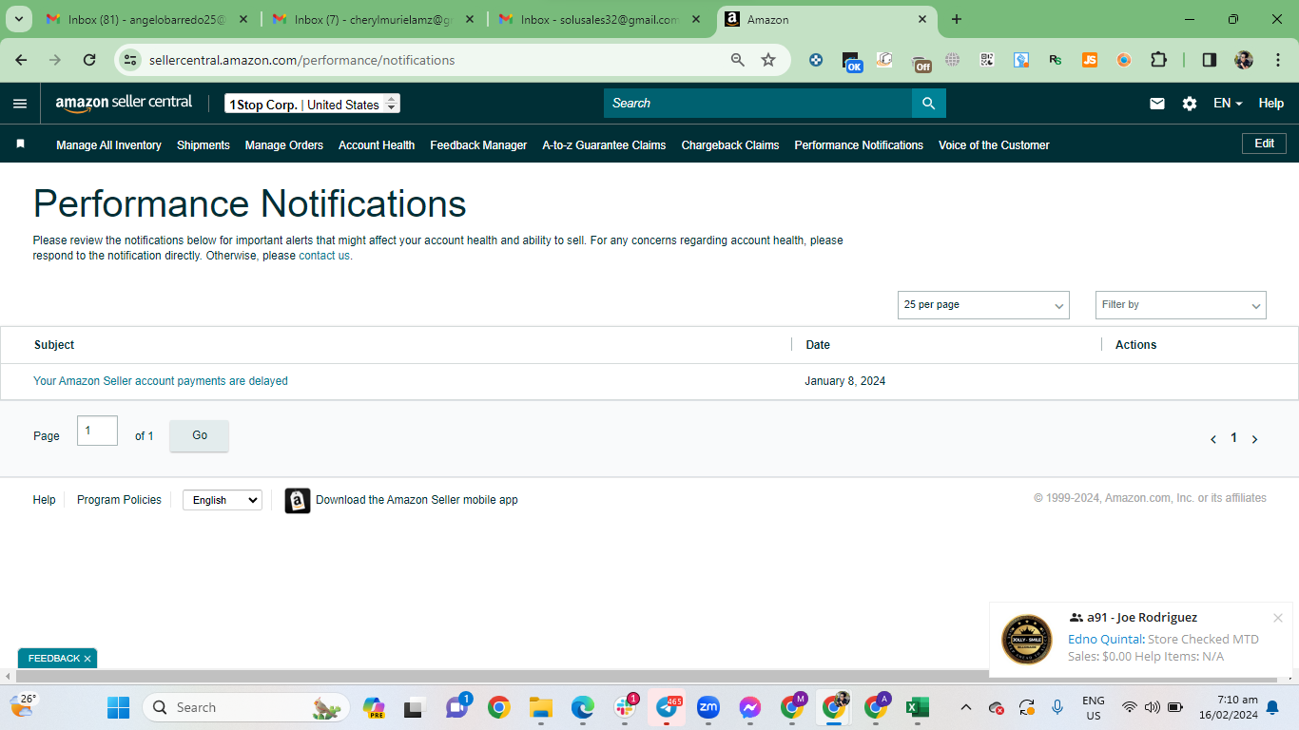
Task: Open File Explorer from the taskbar
Action: tap(541, 707)
